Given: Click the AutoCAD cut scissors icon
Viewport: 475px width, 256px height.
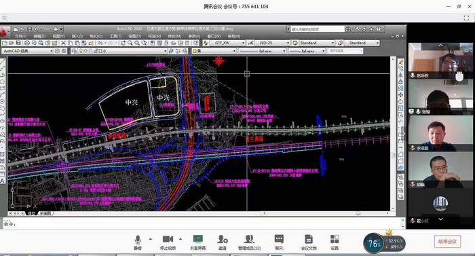Looking at the screenshot, I should point(63,43).
